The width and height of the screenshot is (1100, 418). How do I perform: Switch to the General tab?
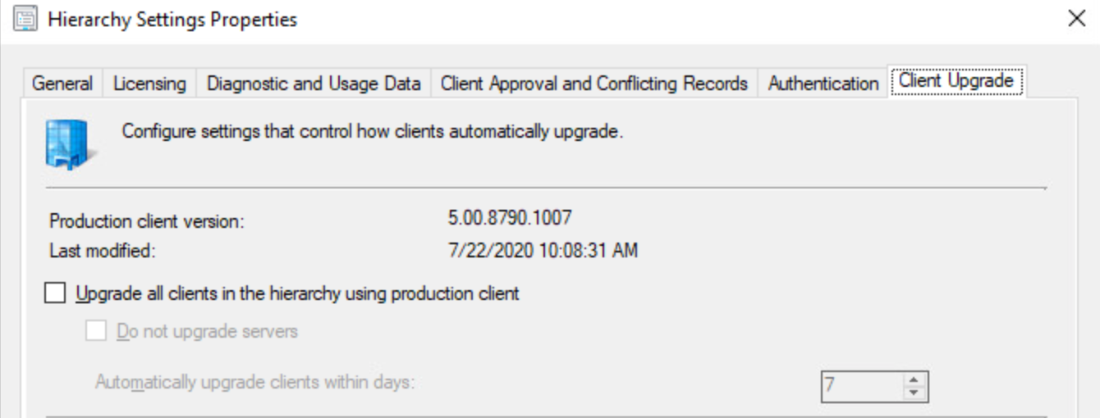(62, 84)
